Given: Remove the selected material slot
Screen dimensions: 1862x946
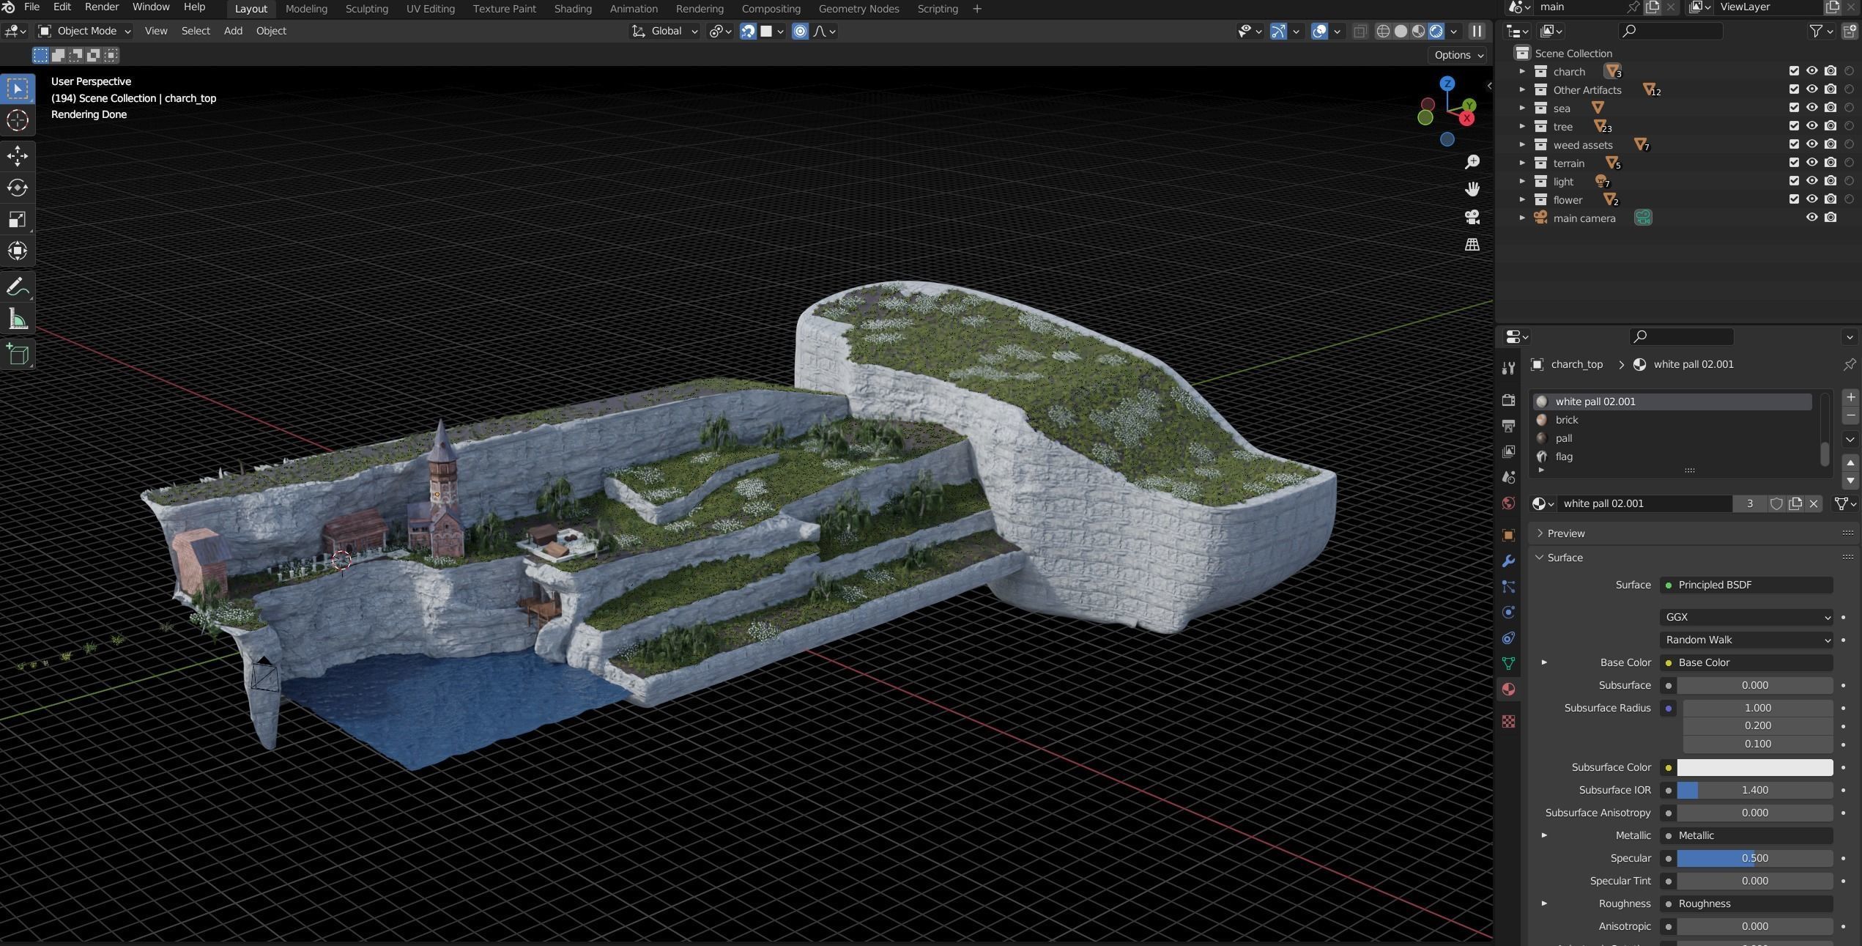Looking at the screenshot, I should pyautogui.click(x=1850, y=415).
